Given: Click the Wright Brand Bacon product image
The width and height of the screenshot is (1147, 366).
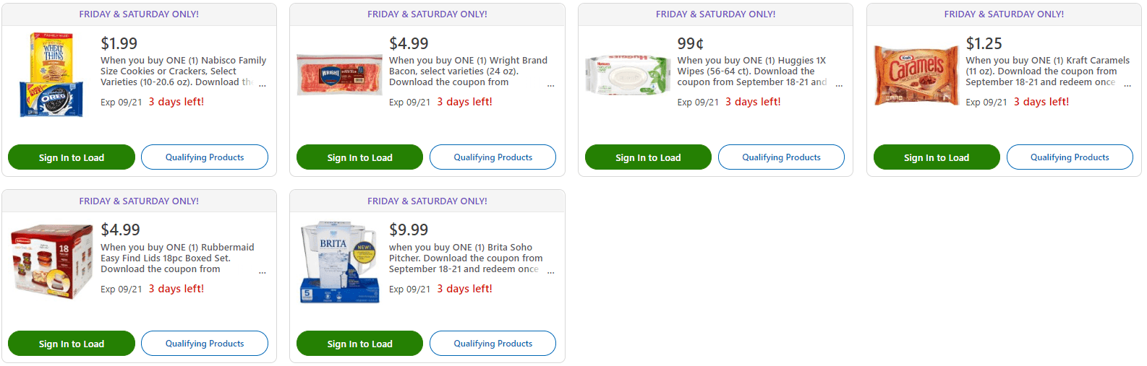Looking at the screenshot, I should (339, 75).
